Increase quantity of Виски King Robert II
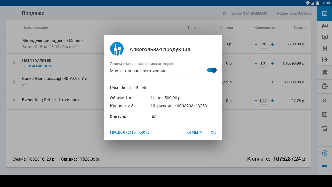 pos(272,101)
